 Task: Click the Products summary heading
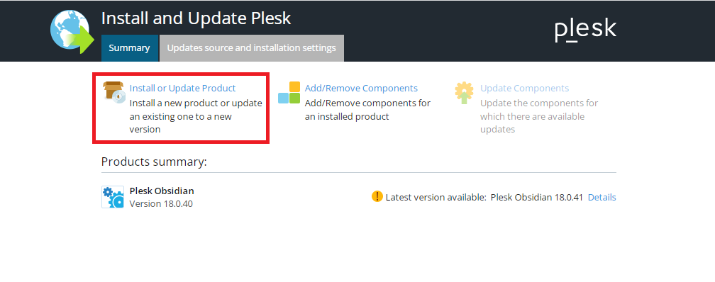[154, 162]
